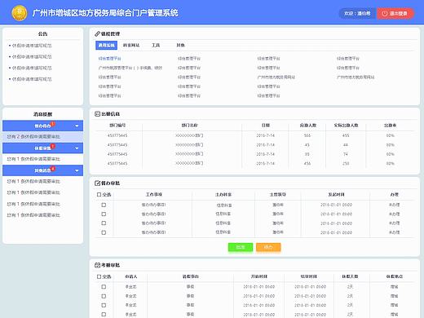Click the 请假事由 column header
Viewport: 424px width, 318px height.
[190, 276]
